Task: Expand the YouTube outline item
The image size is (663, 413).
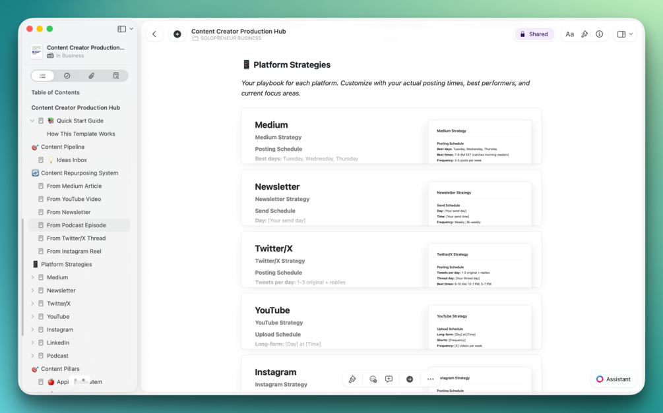Action: click(32, 317)
